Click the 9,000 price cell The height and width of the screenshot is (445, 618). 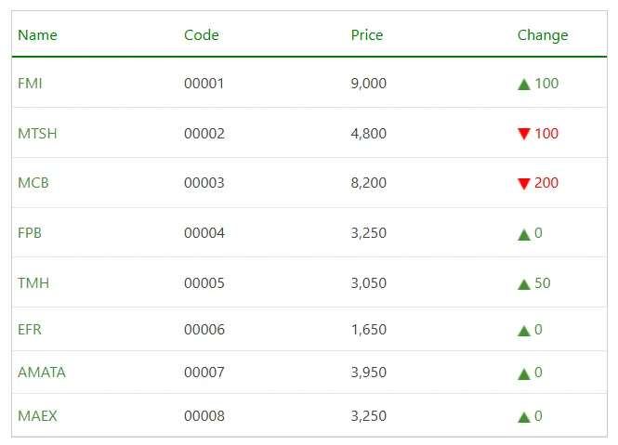(369, 84)
